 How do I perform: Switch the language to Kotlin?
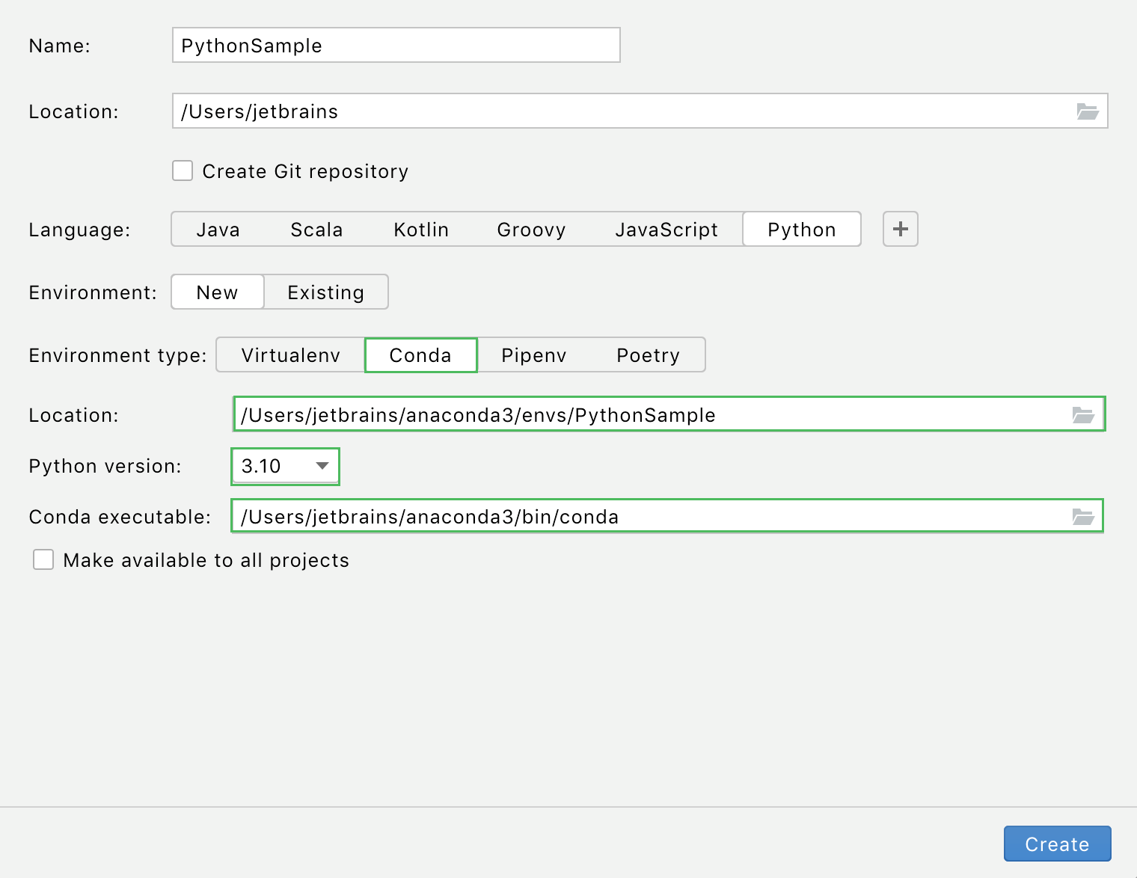pyautogui.click(x=420, y=229)
